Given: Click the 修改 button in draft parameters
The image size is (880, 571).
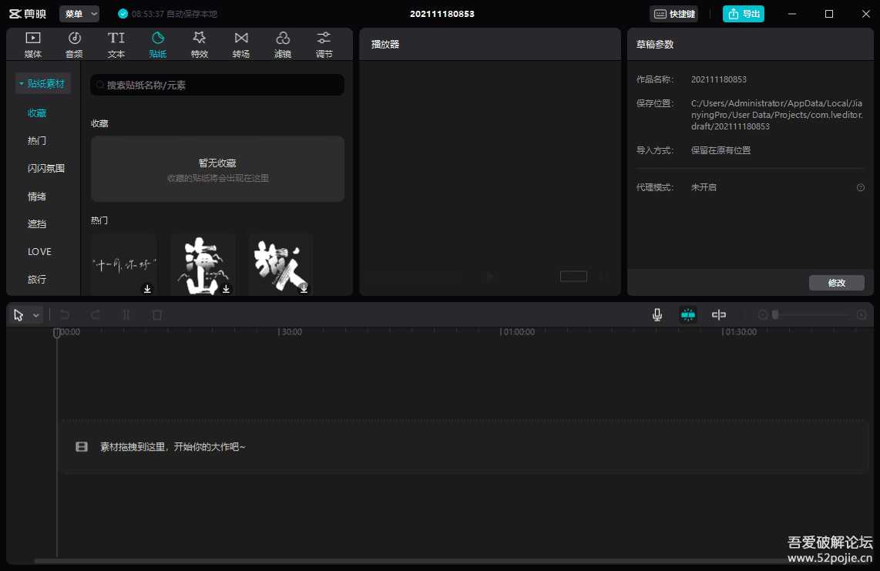Looking at the screenshot, I should pos(836,282).
